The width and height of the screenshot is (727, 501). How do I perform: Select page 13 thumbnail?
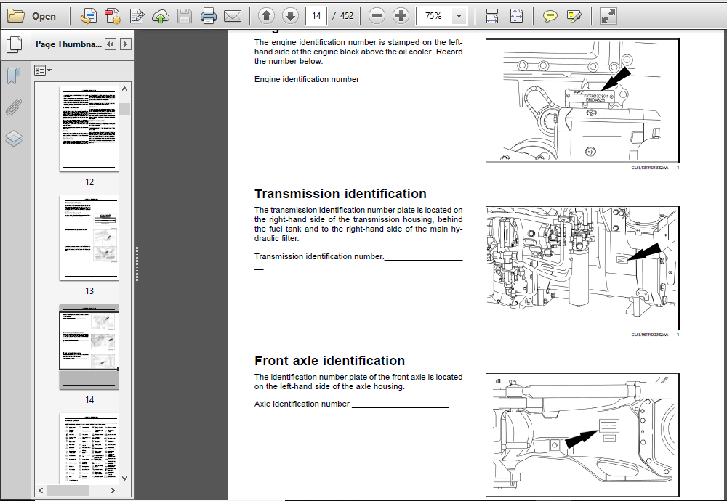coord(89,238)
